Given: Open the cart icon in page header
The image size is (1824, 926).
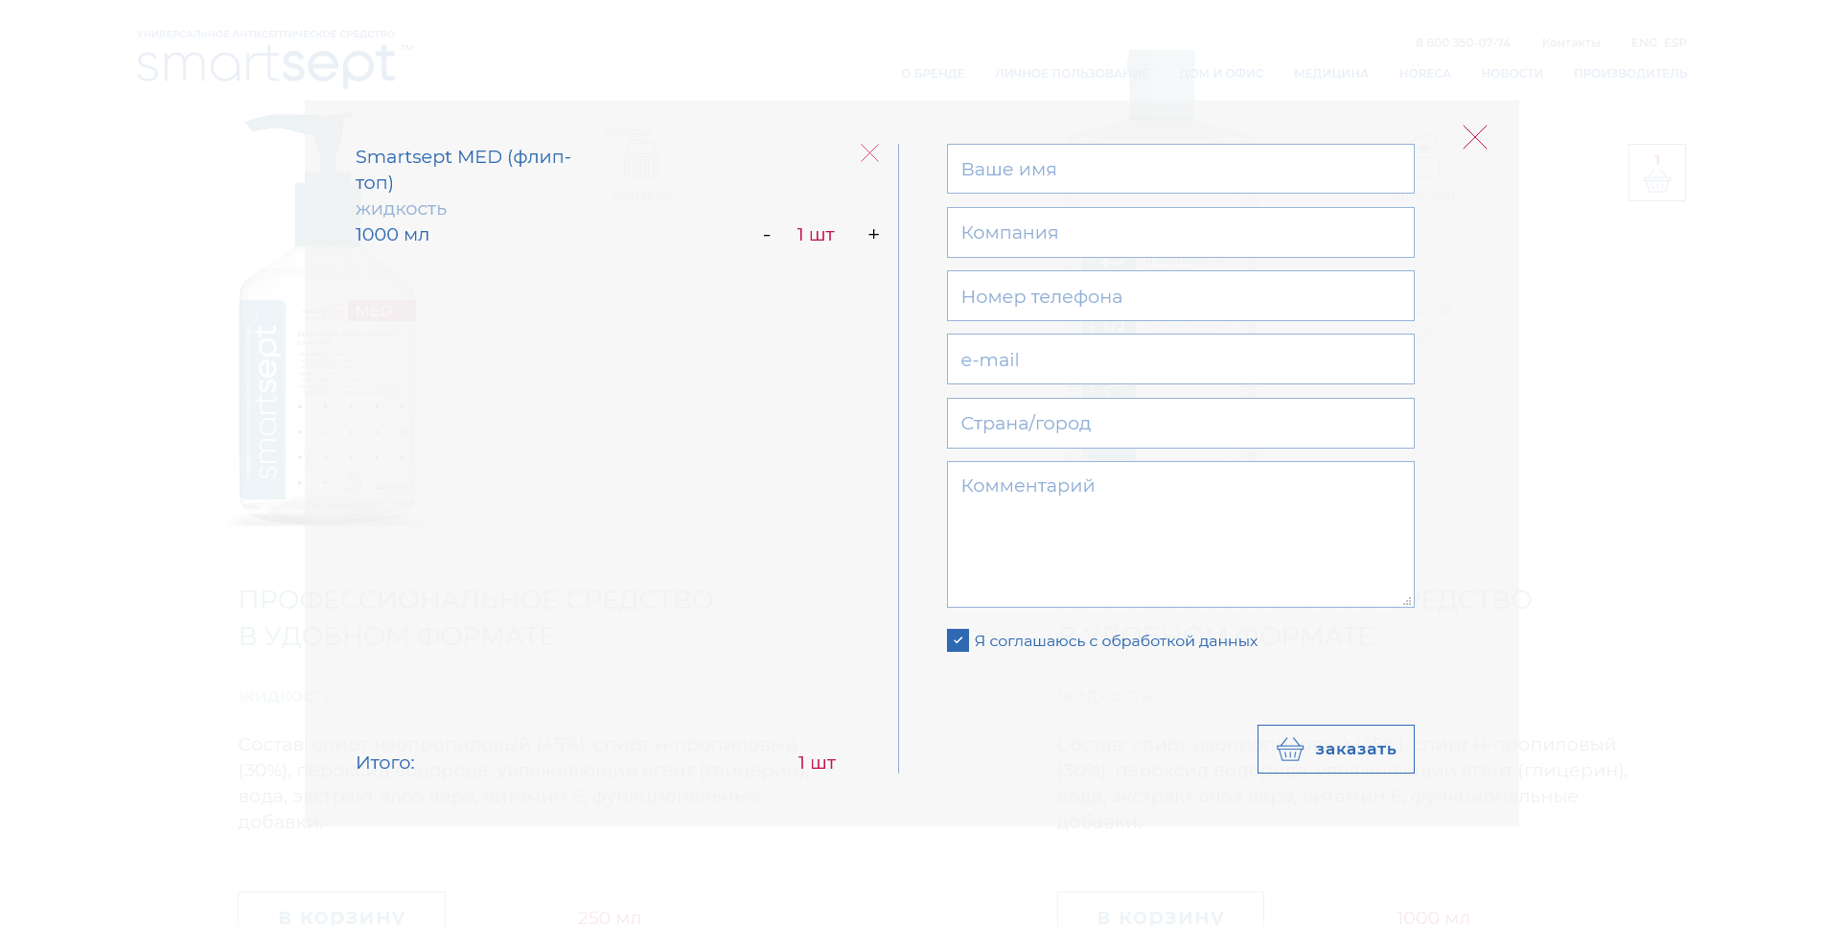Looking at the screenshot, I should click(x=1656, y=173).
